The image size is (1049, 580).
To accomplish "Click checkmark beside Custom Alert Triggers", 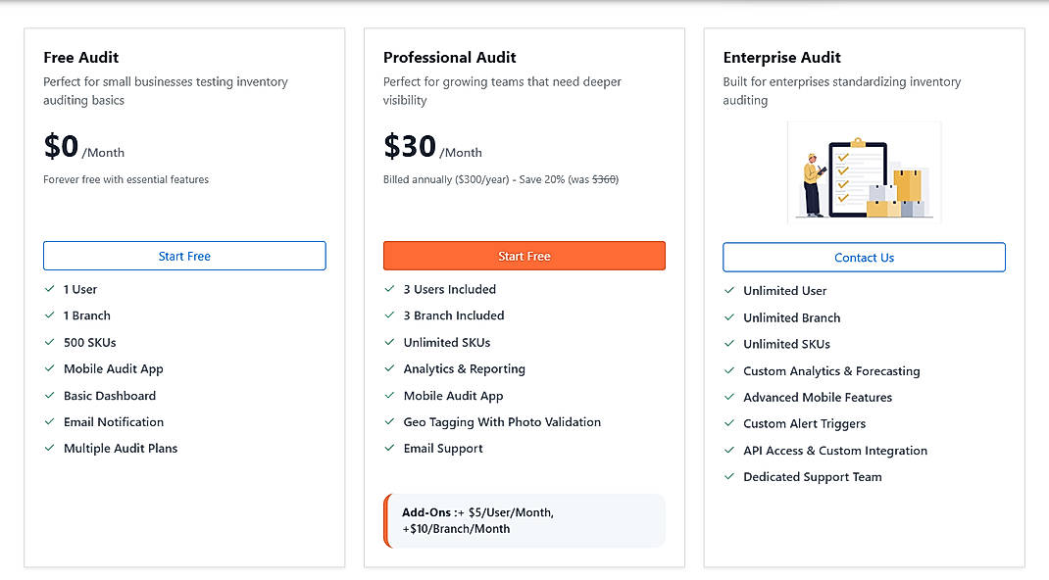I will (x=729, y=423).
